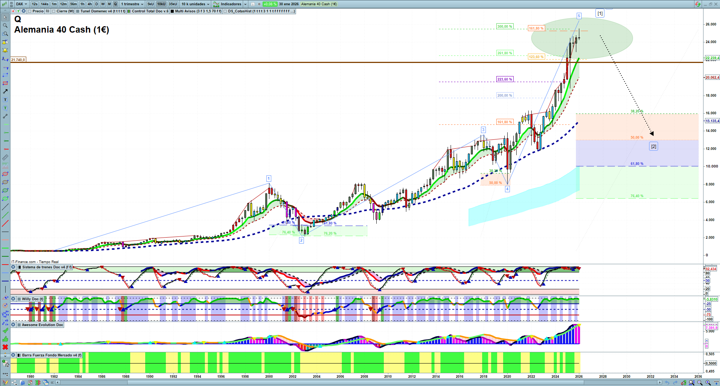The width and height of the screenshot is (720, 386).
Task: Toggle the Precio checkbox
Action: pyautogui.click(x=30, y=11)
